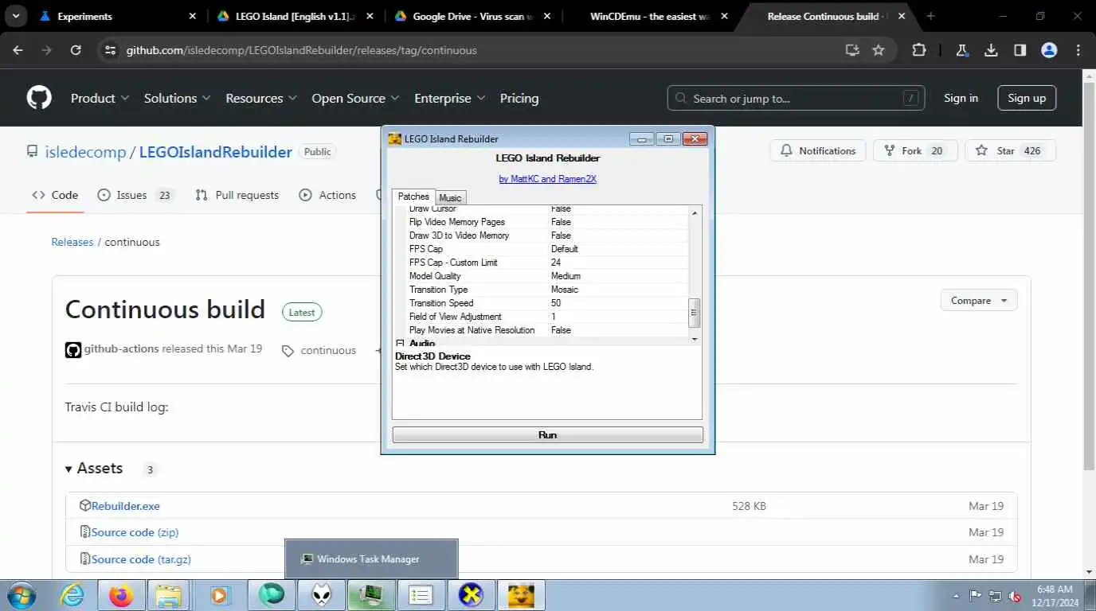The height and width of the screenshot is (611, 1096).
Task: Open Windows Media Player taskbar icon
Action: coord(219,595)
